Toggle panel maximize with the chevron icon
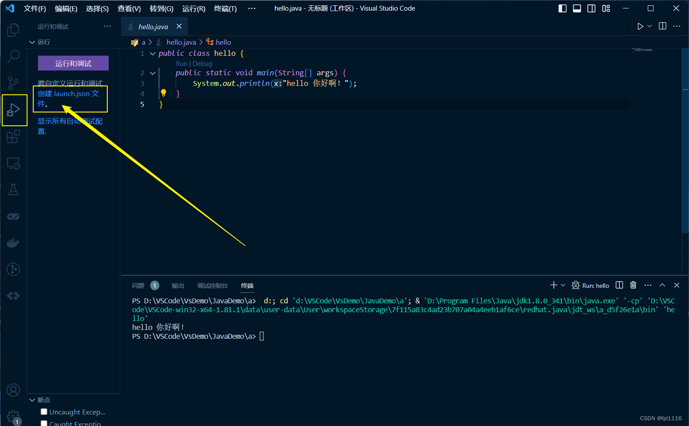689x426 pixels. click(x=662, y=285)
